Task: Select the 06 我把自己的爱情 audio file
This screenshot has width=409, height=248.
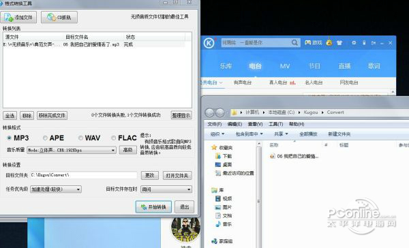Action: [294, 156]
